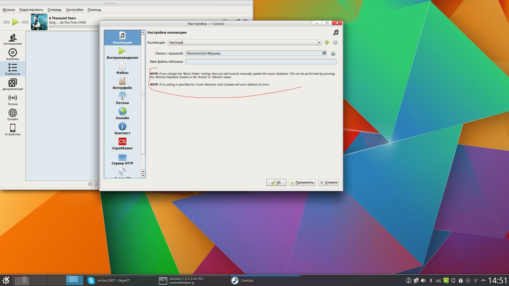509x286 pixels.
Task: Open Динамический playlists view in sidebar
Action: coord(12,84)
